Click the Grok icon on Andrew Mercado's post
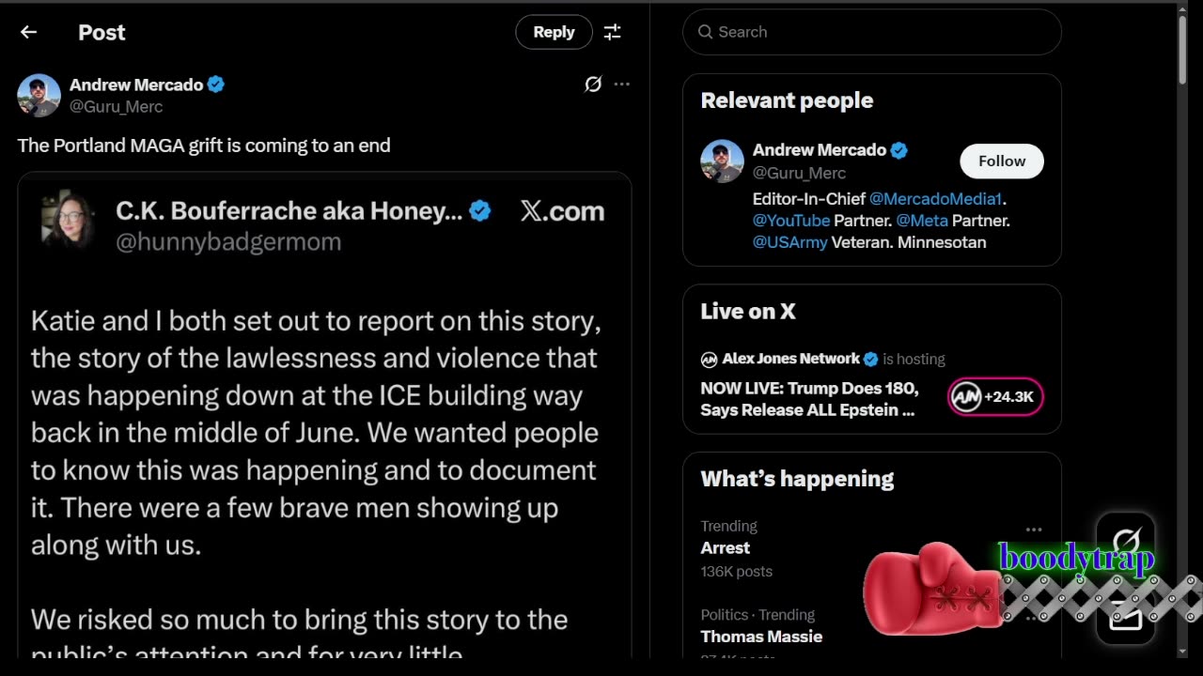Image resolution: width=1203 pixels, height=676 pixels. pos(593,84)
